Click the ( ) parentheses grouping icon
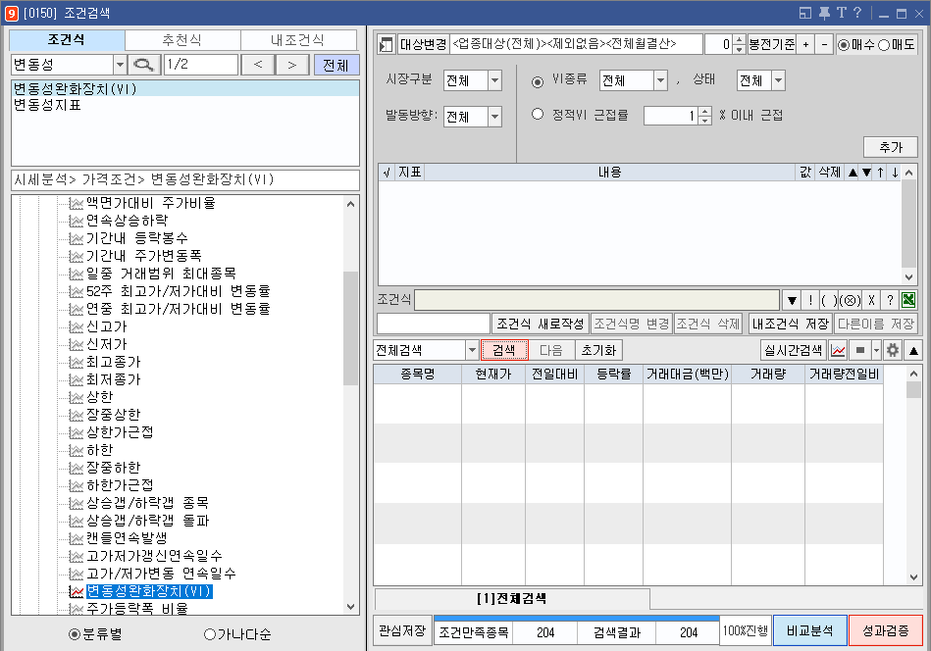 pos(829,299)
